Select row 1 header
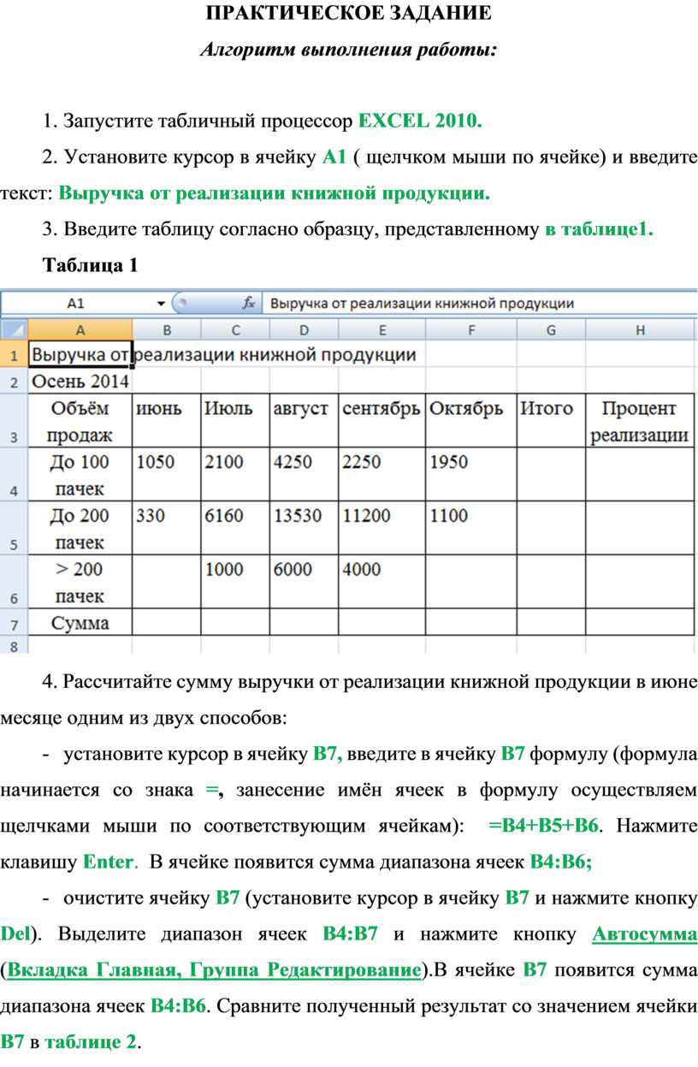This screenshot has height=1067, width=698. [14, 354]
